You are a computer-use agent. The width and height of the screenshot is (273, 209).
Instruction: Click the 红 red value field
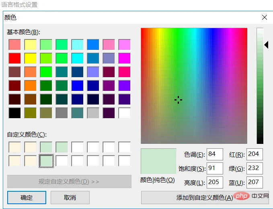click(255, 154)
